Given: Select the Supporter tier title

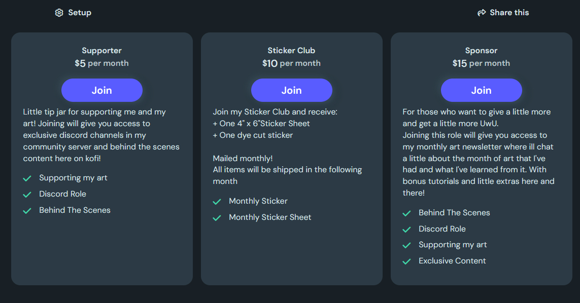Looking at the screenshot, I should coord(101,51).
